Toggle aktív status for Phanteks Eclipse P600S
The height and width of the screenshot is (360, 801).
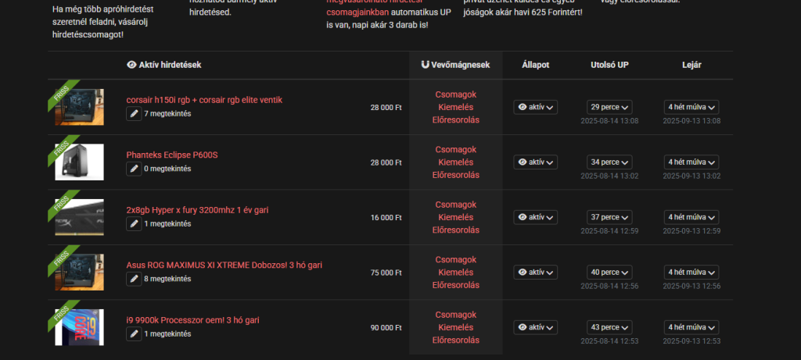point(536,162)
